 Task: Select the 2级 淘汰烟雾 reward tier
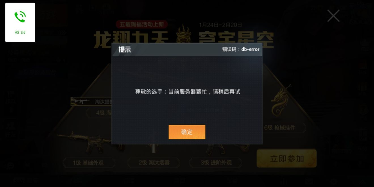[x=153, y=163]
